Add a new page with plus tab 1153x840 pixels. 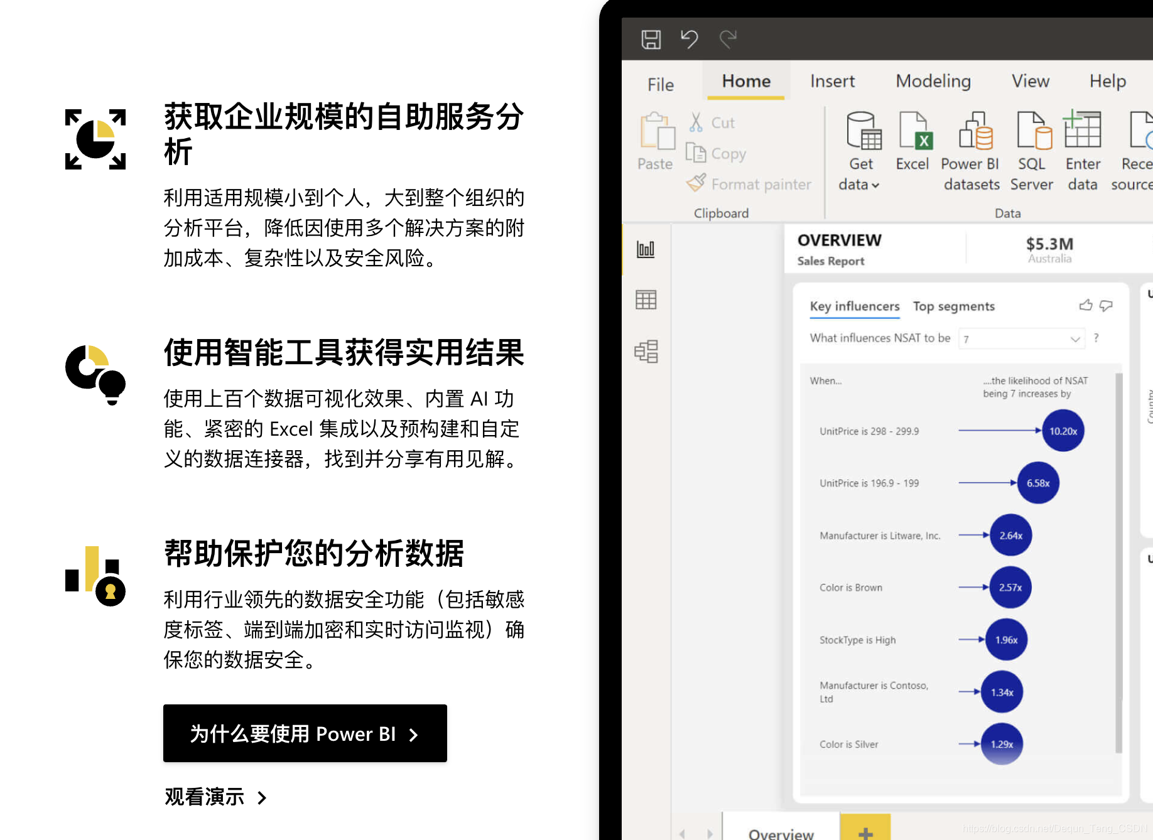(865, 828)
